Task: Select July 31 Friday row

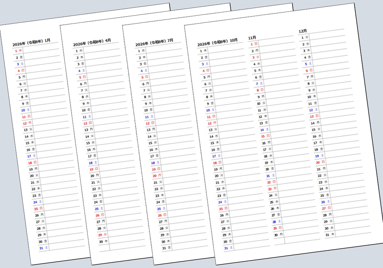Action: click(166, 248)
